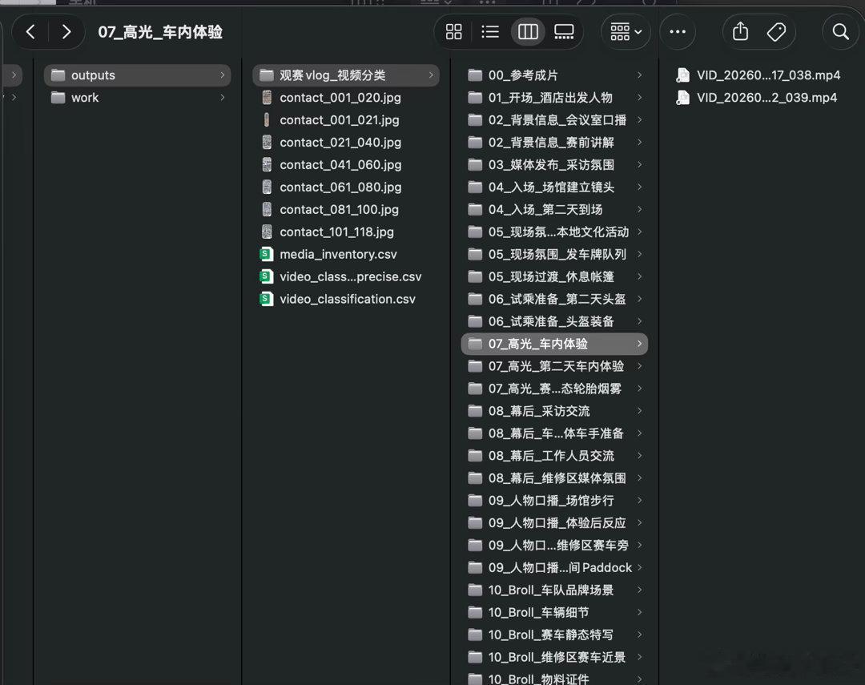Click the Share toolbar button
The width and height of the screenshot is (865, 685).
(740, 32)
